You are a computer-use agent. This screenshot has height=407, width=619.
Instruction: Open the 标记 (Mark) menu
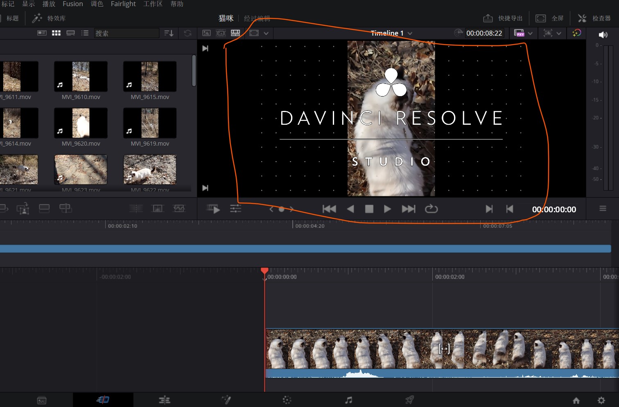[8, 4]
